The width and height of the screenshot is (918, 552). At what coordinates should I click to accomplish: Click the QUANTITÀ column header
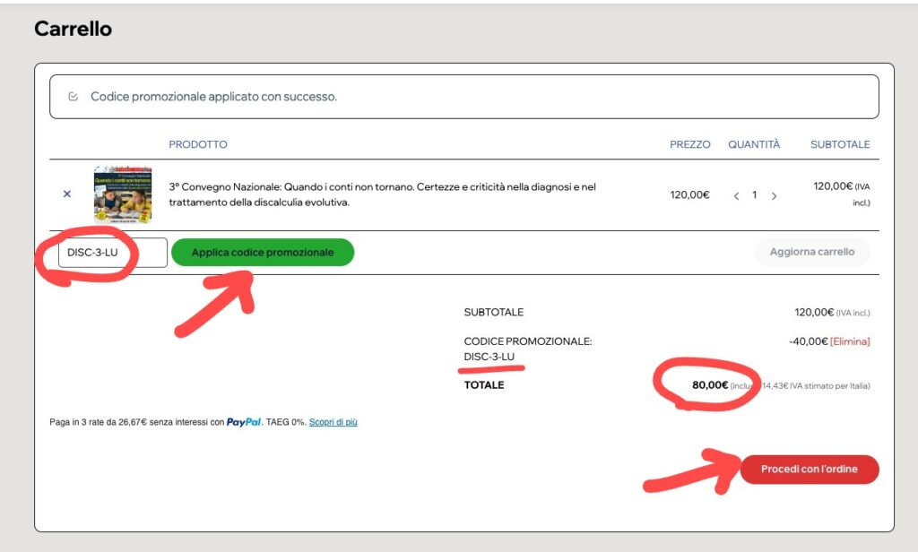point(754,144)
